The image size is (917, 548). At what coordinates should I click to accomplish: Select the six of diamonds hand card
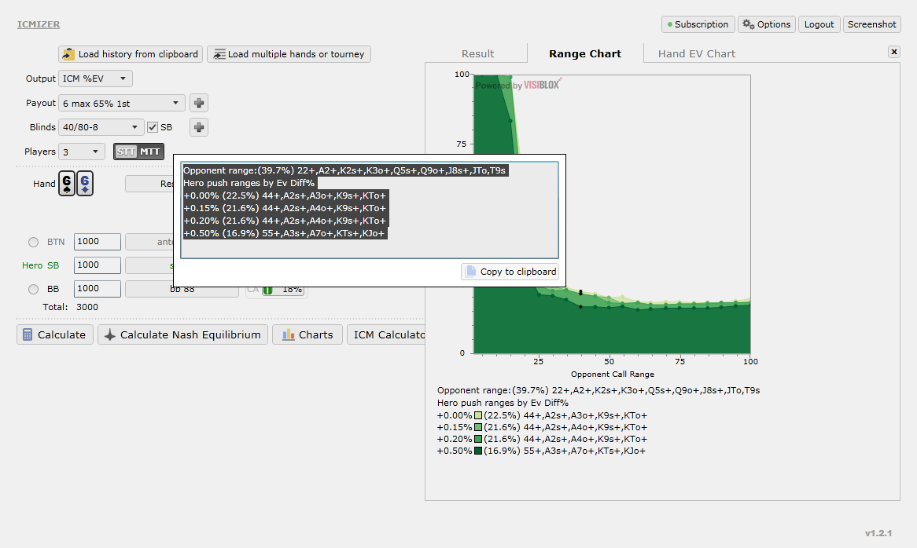(85, 183)
